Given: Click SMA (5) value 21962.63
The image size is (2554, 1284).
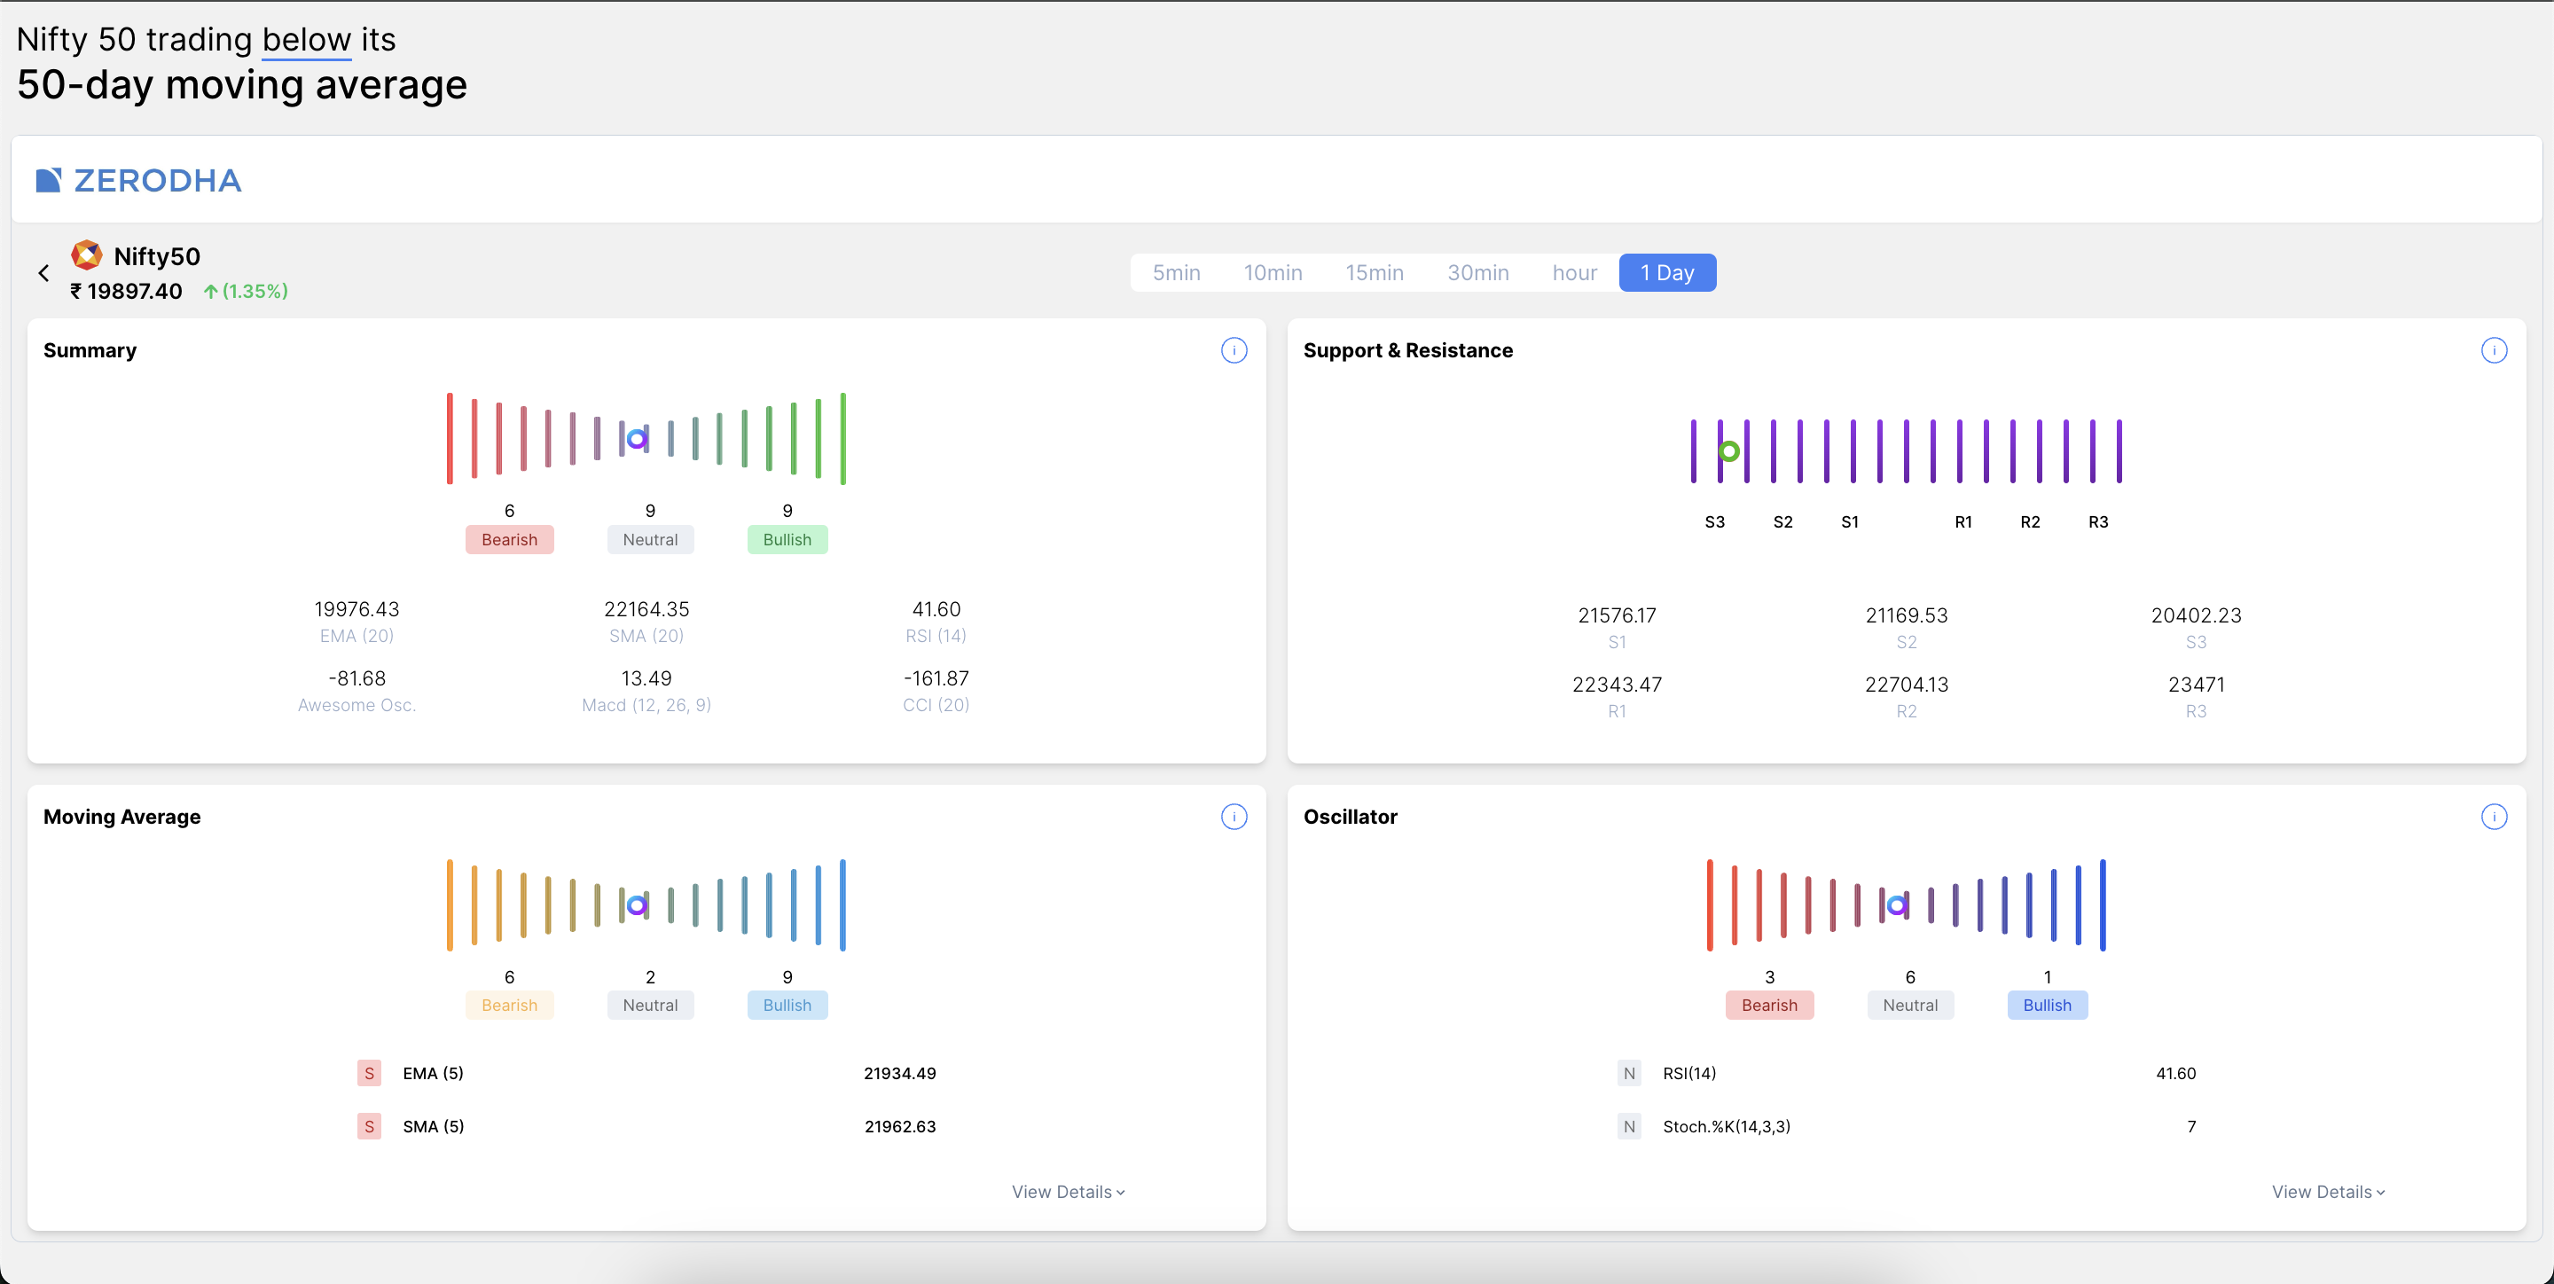Looking at the screenshot, I should 899,1126.
